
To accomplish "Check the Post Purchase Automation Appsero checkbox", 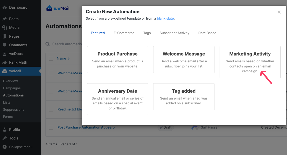I will click(51, 127).
